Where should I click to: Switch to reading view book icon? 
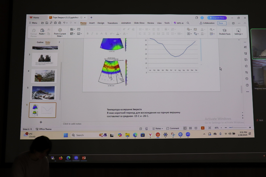[196, 128]
